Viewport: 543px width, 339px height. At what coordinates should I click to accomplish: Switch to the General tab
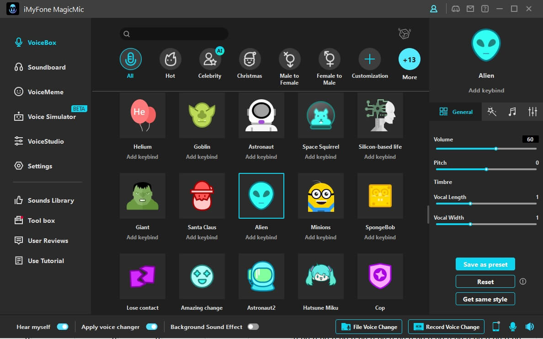click(456, 112)
